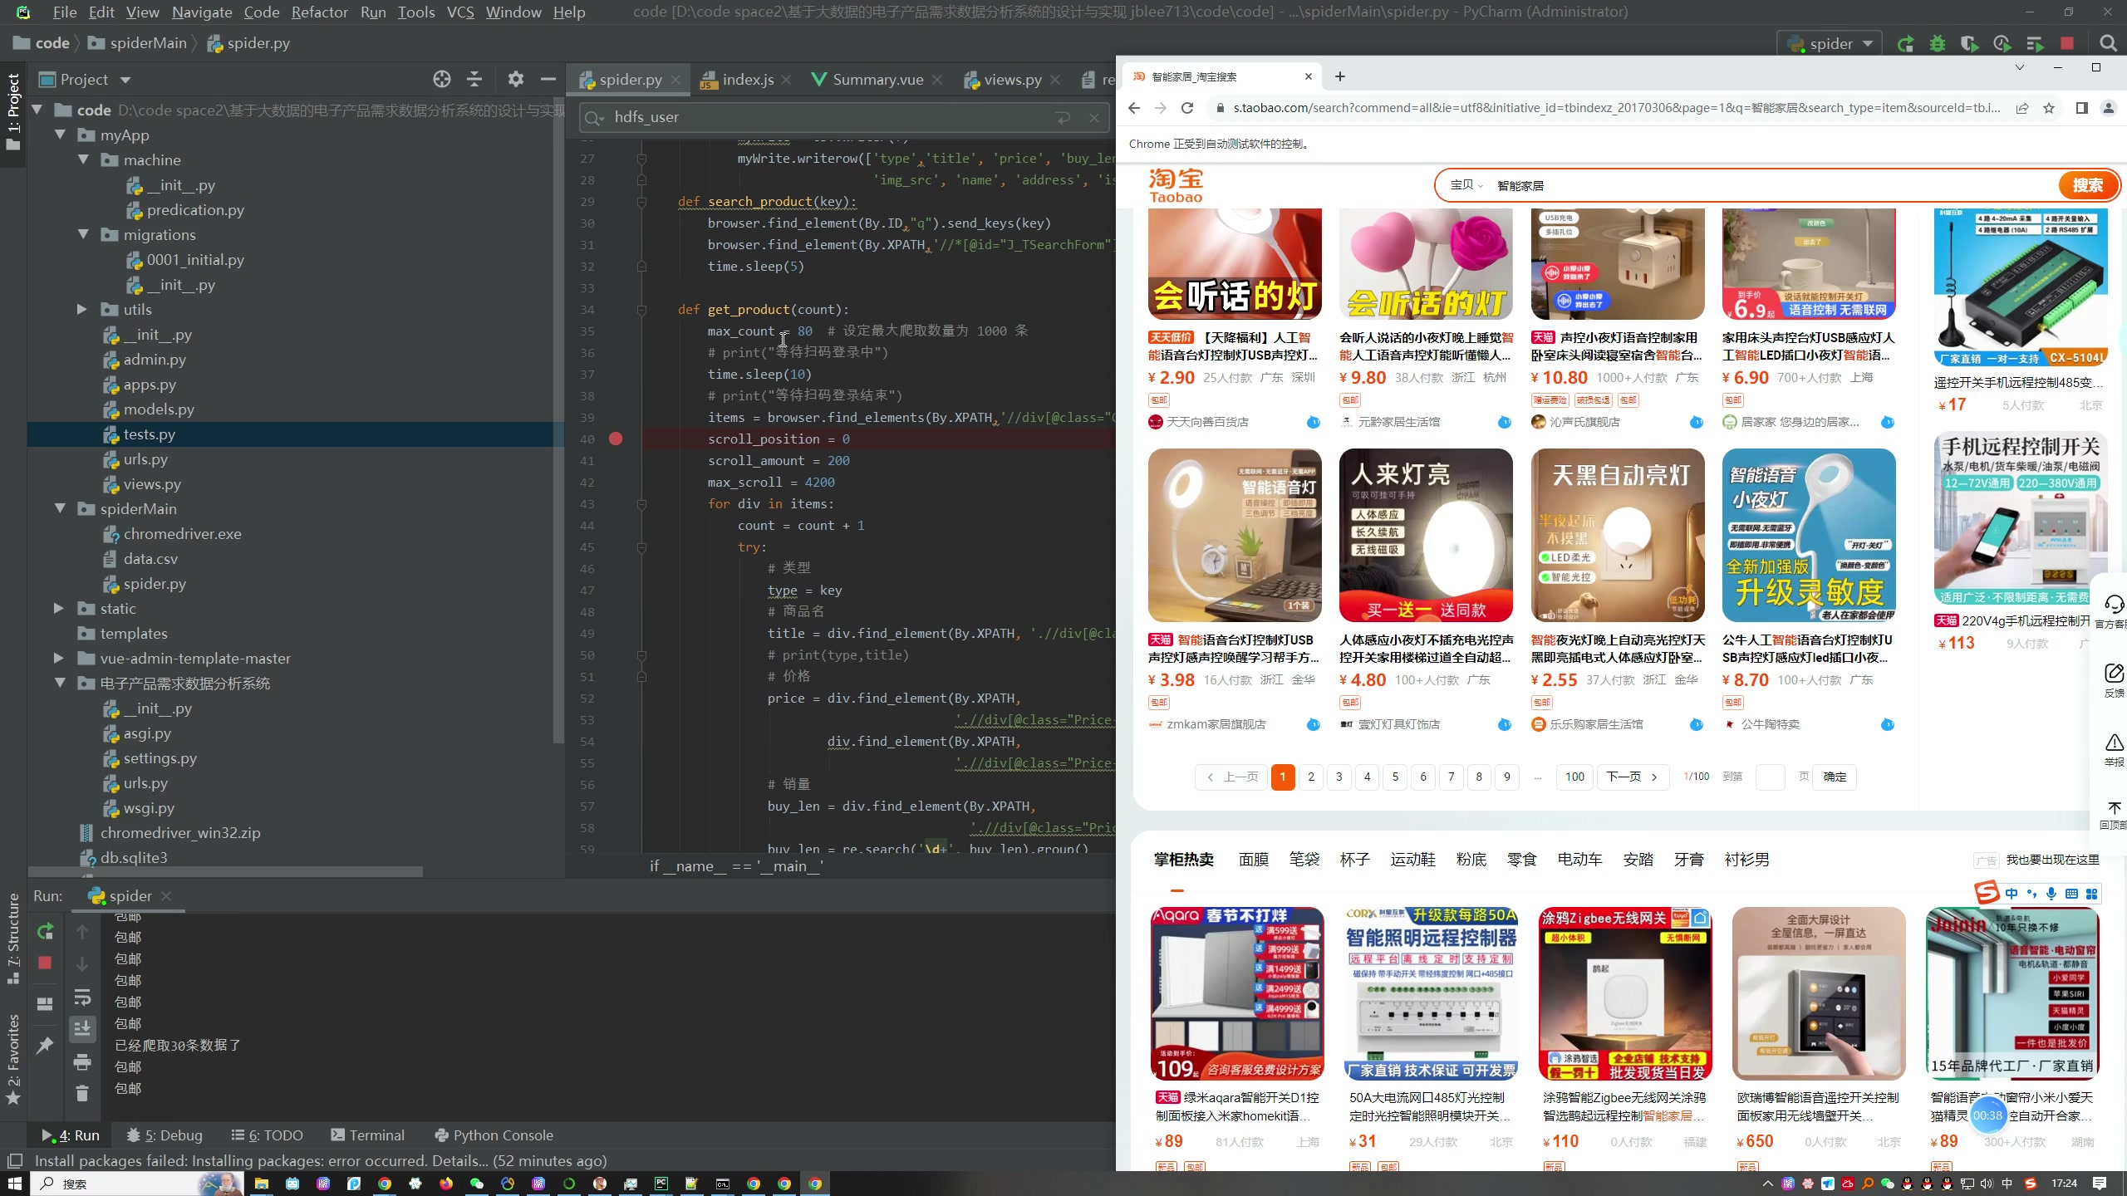Viewport: 2127px width, 1196px height.
Task: Click the Stop execution red square icon
Action: [x=46, y=963]
